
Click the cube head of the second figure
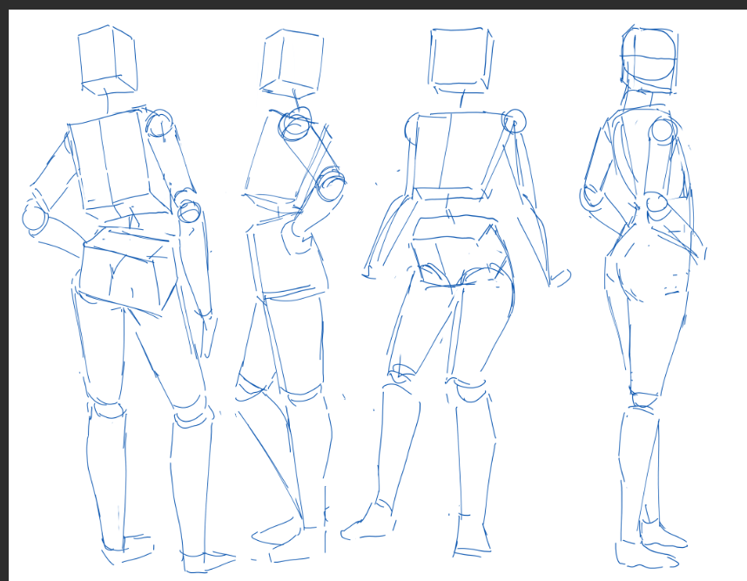pyautogui.click(x=292, y=64)
